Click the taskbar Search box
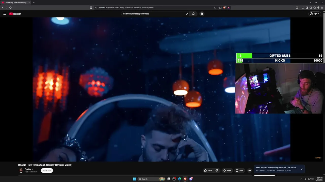325x182 pixels. tap(152, 179)
